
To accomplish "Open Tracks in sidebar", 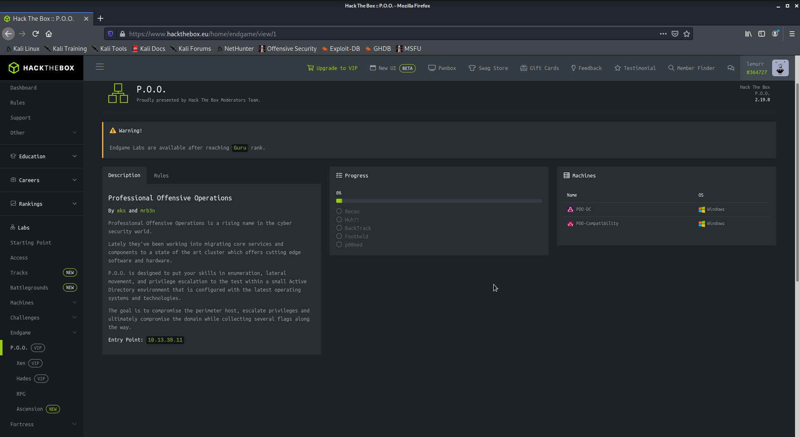I will pyautogui.click(x=19, y=273).
